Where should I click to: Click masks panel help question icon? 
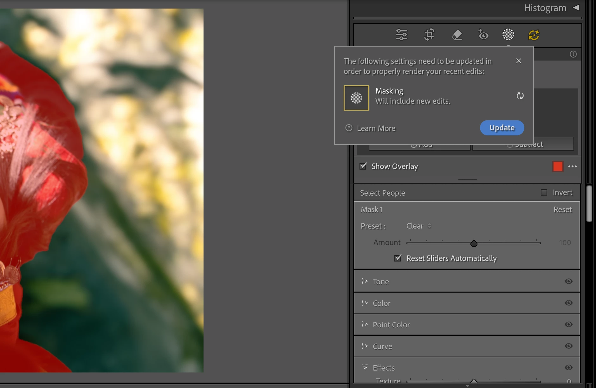(573, 54)
